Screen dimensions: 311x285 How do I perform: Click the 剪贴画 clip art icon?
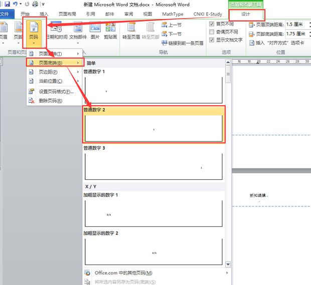pyautogui.click(x=110, y=31)
